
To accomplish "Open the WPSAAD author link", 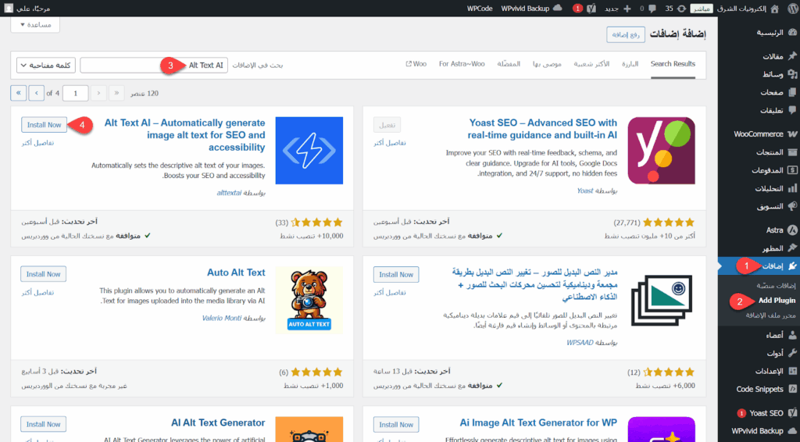I will click(x=580, y=343).
